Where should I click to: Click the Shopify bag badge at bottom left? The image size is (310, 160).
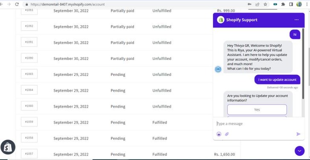click(x=8, y=147)
